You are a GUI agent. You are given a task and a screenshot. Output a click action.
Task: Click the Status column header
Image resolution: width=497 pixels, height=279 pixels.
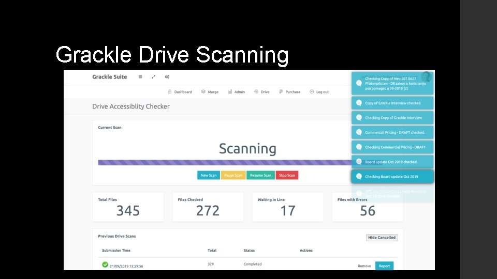click(249, 251)
